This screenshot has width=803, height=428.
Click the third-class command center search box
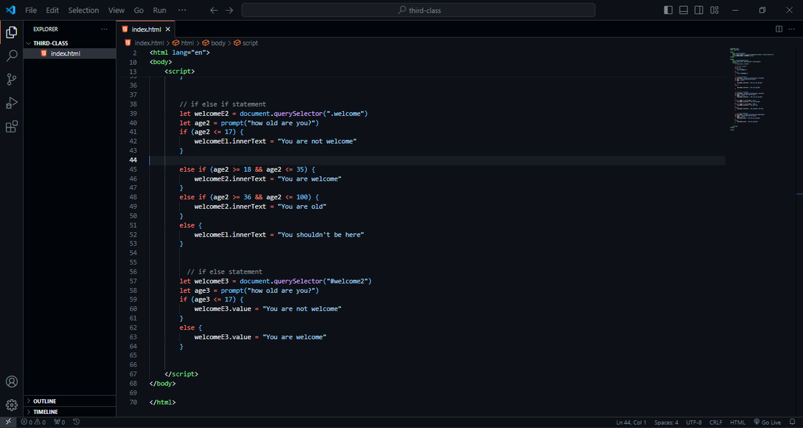(418, 10)
